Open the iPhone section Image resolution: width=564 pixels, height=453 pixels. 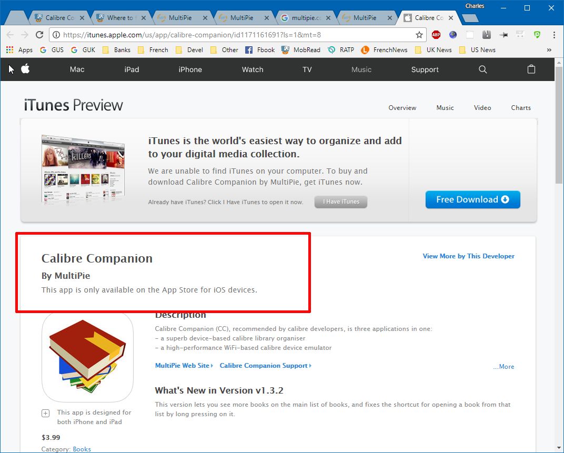pos(190,69)
